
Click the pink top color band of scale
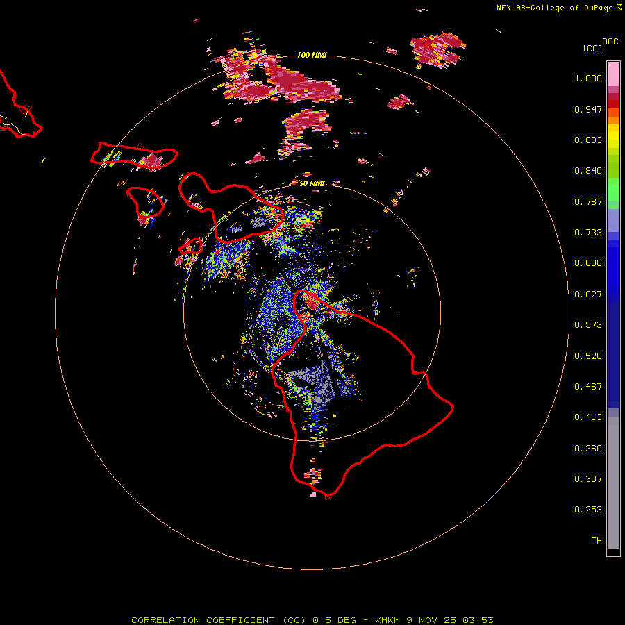[613, 74]
